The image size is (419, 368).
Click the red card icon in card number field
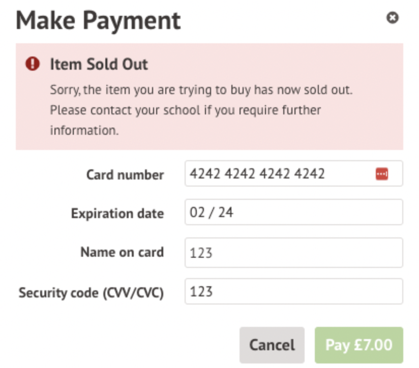click(382, 174)
